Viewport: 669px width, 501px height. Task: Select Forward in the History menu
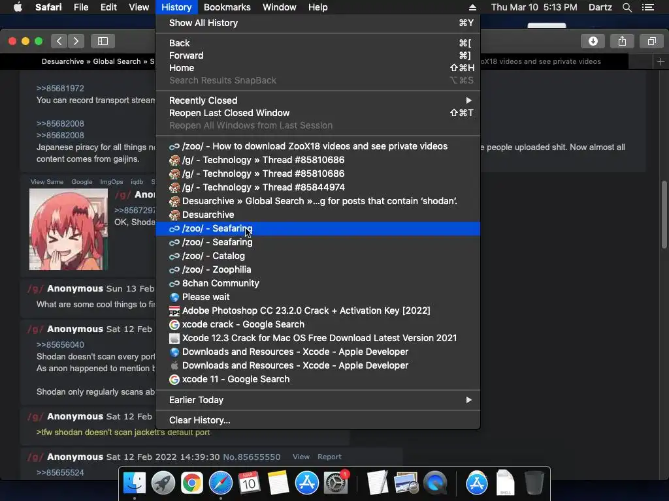pos(318,55)
